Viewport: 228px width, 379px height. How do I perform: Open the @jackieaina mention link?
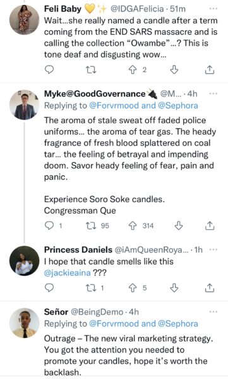tap(67, 273)
